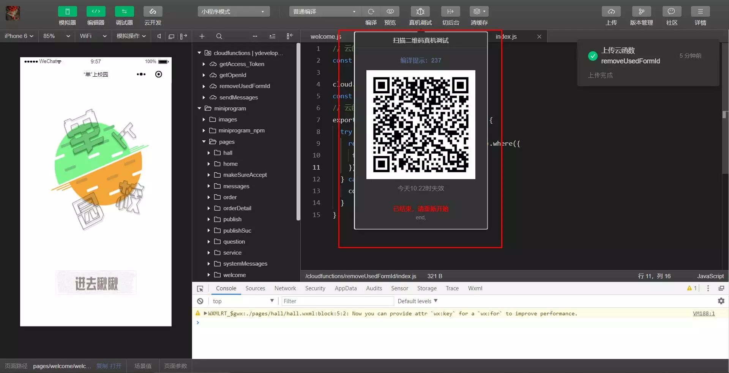Switch to the AppData tab
729x373 pixels.
[346, 288]
